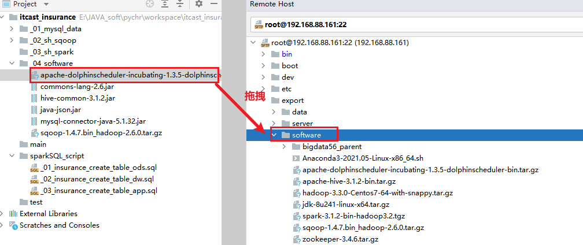Click the Remote Host panel title
This screenshot has width=583, height=245.
[272, 4]
